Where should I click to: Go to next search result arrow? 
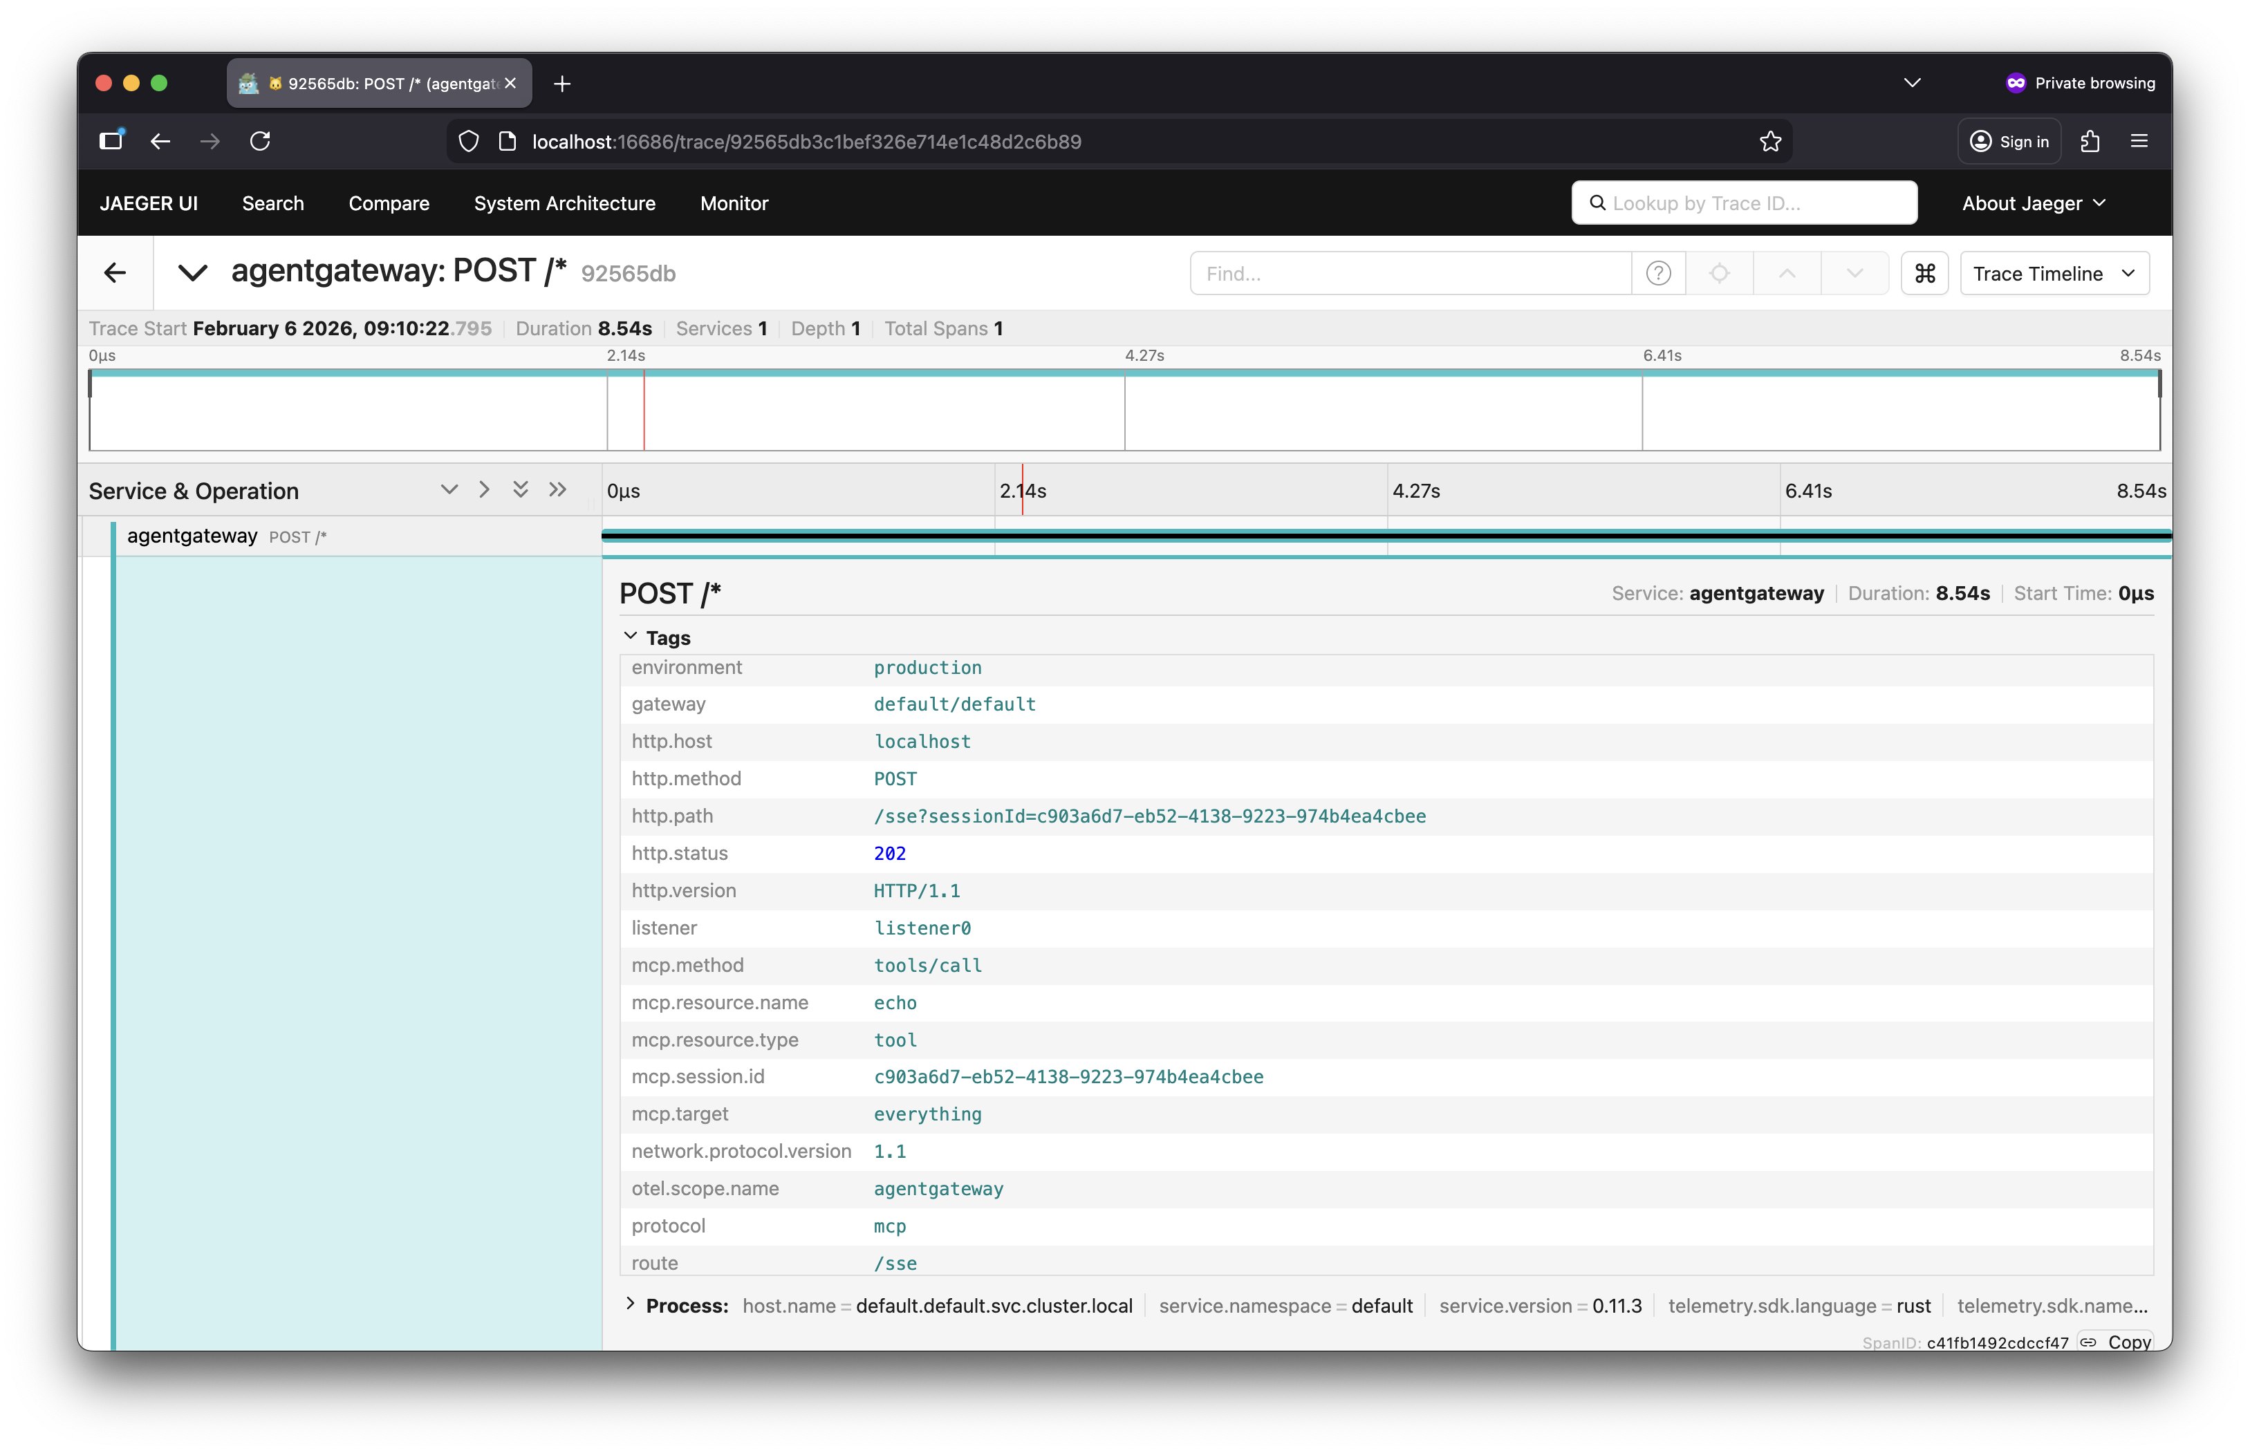click(x=1854, y=274)
